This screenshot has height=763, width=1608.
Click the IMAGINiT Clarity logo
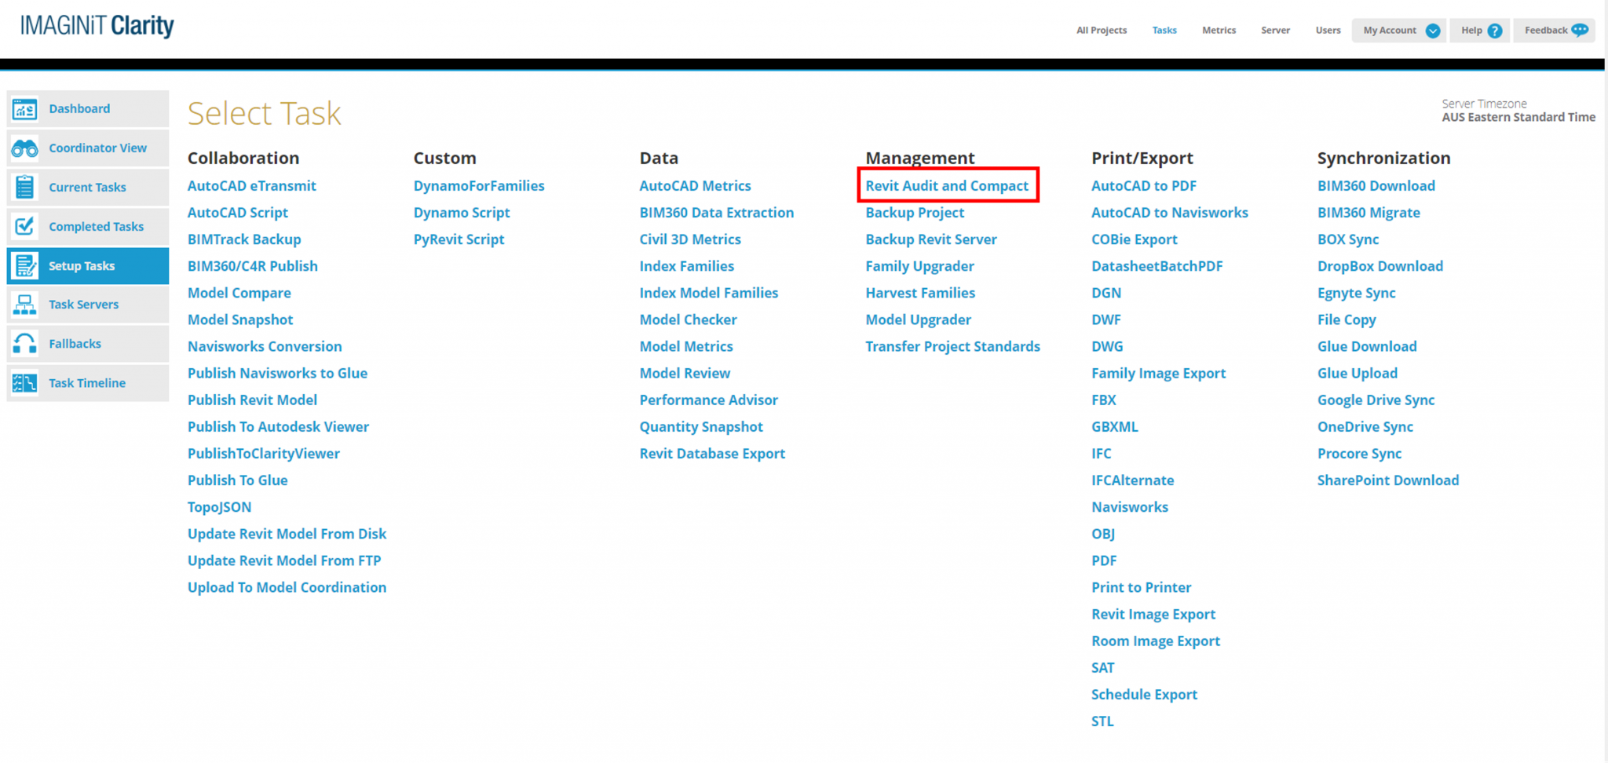97,26
